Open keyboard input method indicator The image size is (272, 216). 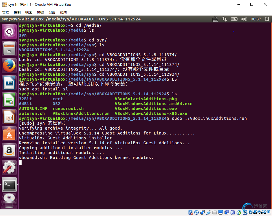(x=215, y=19)
